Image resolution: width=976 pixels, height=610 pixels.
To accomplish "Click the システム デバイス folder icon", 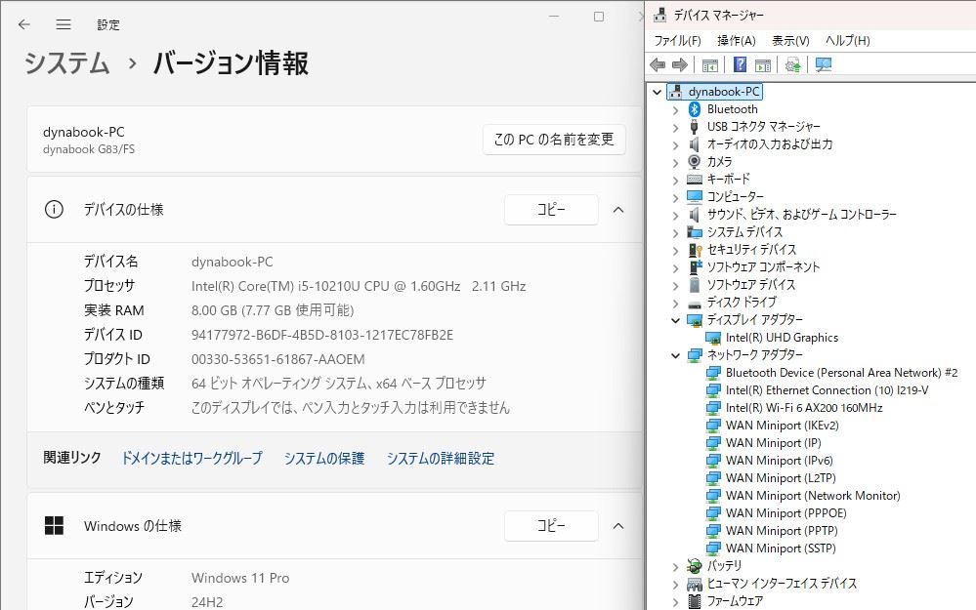I will (695, 232).
